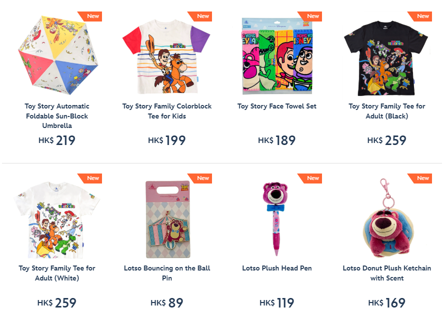
Task: Click Toy Story Family Colorblock Tee for Kids title
Action: (167, 111)
